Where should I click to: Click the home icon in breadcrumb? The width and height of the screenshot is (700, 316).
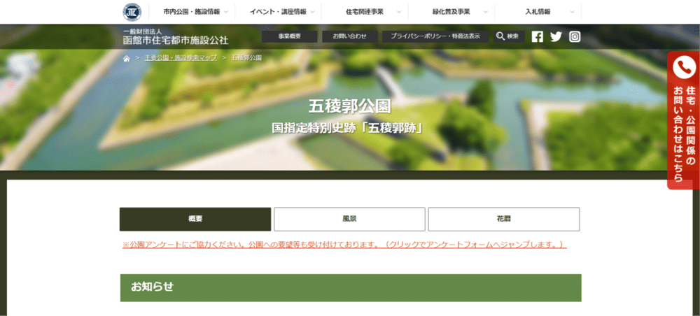click(x=127, y=59)
